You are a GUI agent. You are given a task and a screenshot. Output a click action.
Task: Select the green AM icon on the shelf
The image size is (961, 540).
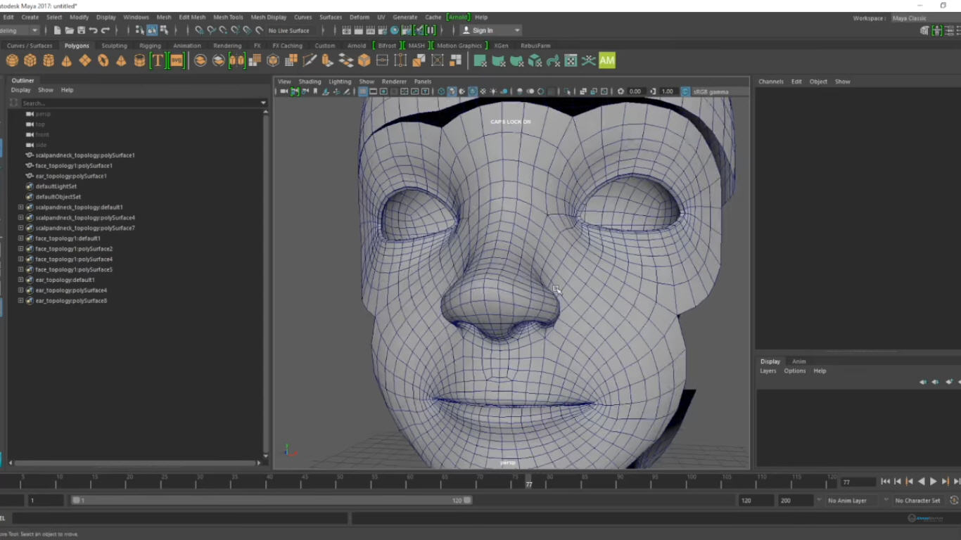tap(606, 60)
